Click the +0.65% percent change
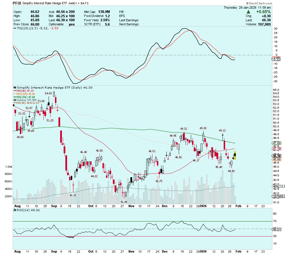Screen dimensions: 285x254 [x=263, y=12]
